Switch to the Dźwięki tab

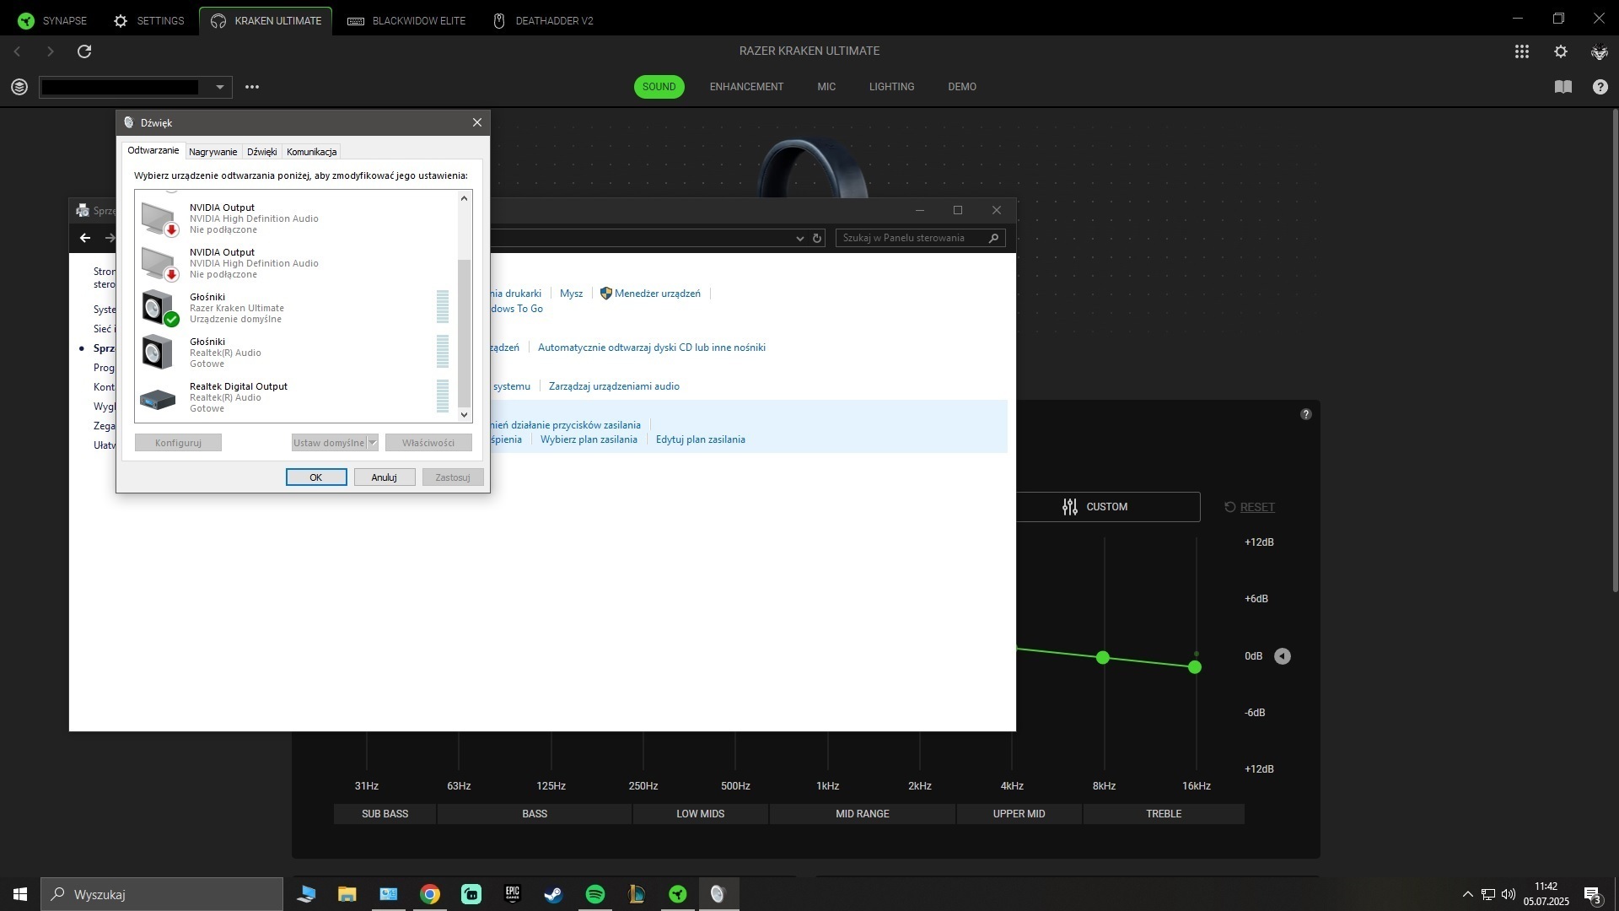coord(261,152)
